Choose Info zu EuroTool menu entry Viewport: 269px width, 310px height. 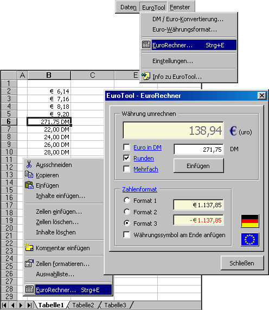click(189, 77)
